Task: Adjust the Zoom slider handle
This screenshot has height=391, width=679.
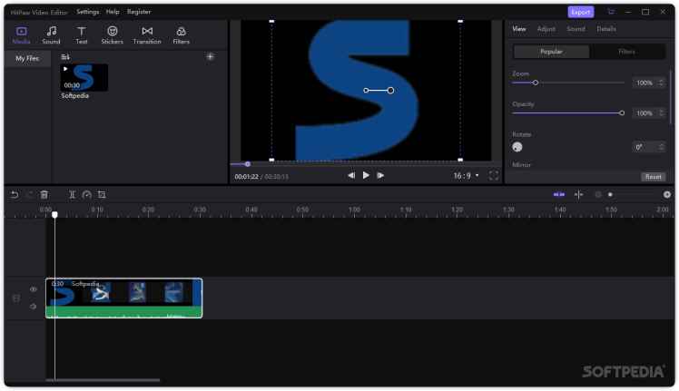Action: 536,83
